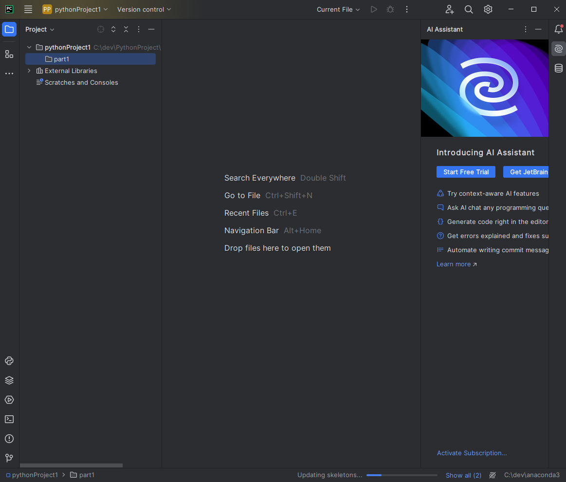
Task: Click C:\dev\anaconda3 interpreter in status bar
Action: coord(532,475)
